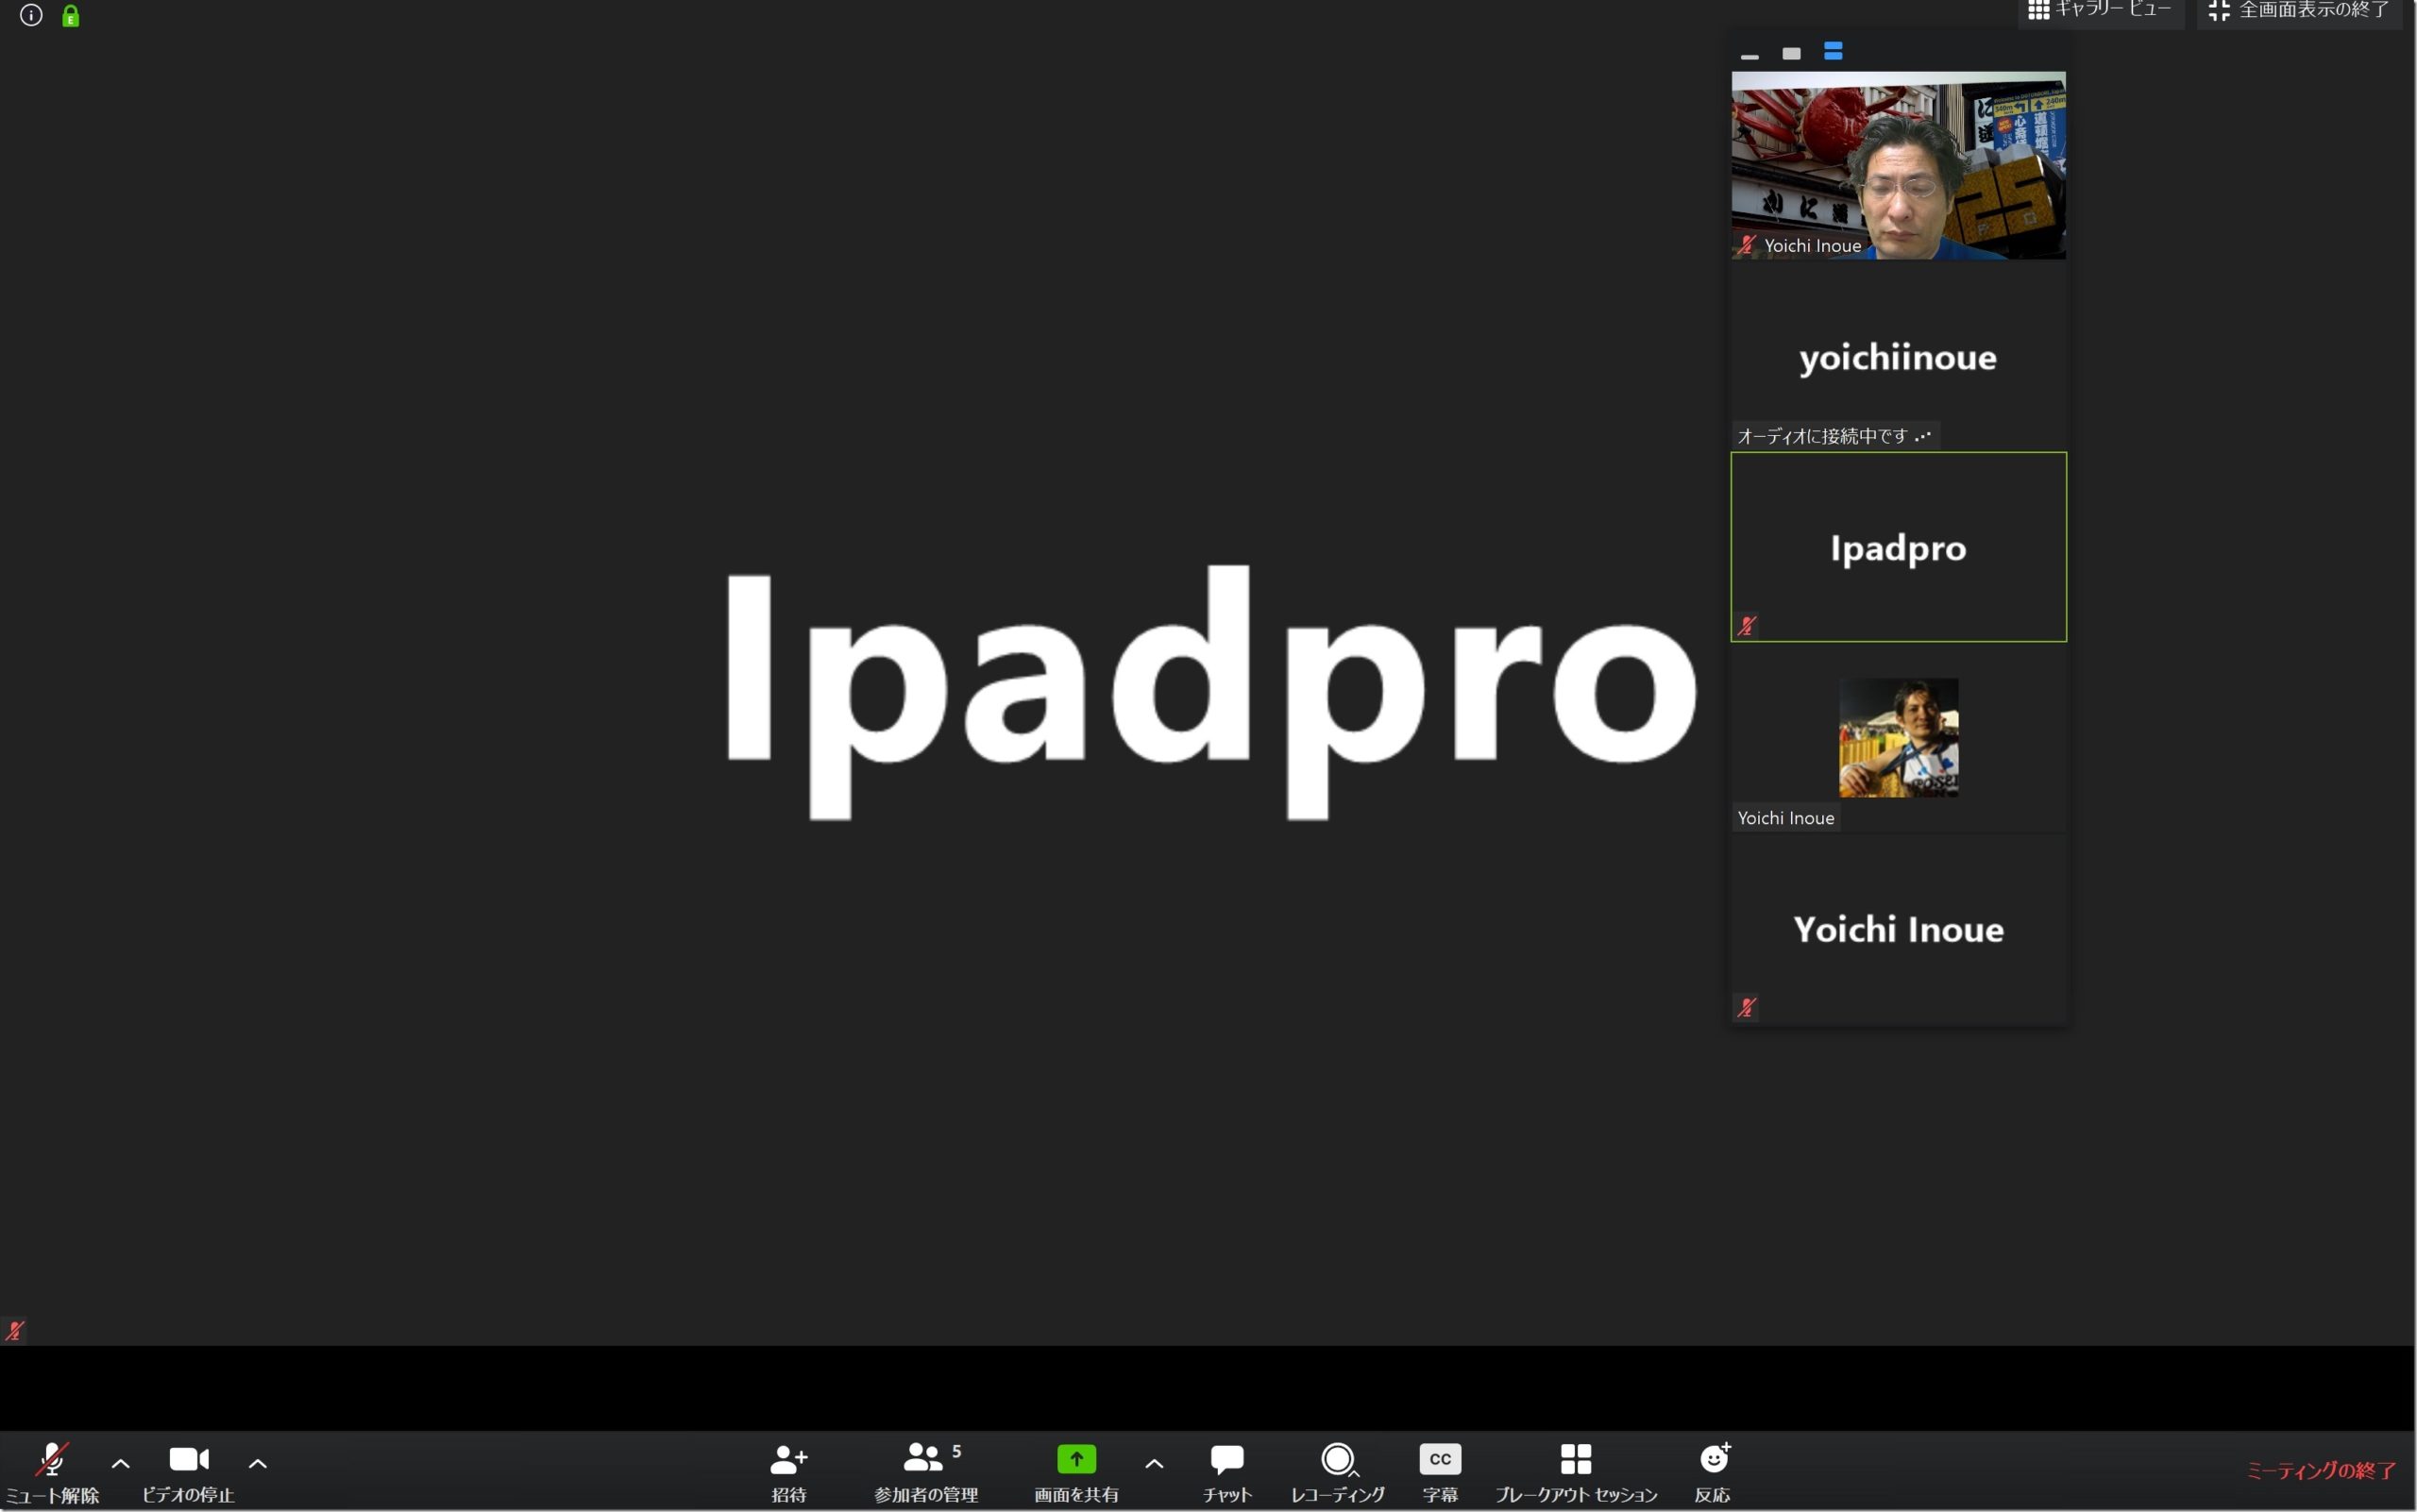Click ミーティングの終了 to end meeting
2417x1512 pixels.
(x=2321, y=1470)
